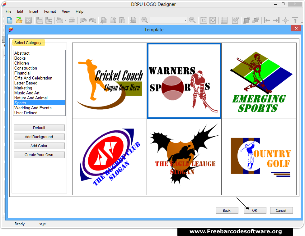This screenshot has width=305, height=236.
Task: Click the Zoom Out magnifier icon
Action: click(x=192, y=20)
